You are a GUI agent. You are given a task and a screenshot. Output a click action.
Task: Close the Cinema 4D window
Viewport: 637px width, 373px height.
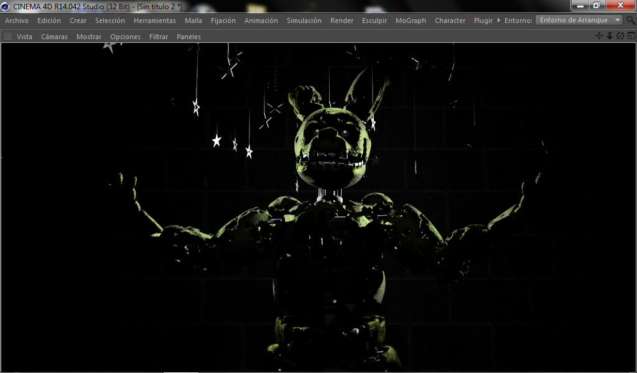[x=620, y=5]
